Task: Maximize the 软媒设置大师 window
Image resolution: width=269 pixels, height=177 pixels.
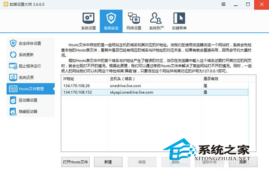Action: (248, 4)
